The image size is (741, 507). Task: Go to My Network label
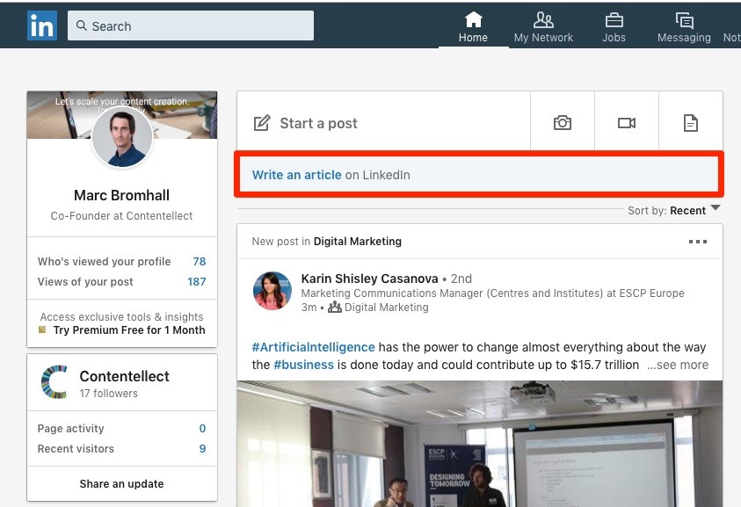[543, 37]
